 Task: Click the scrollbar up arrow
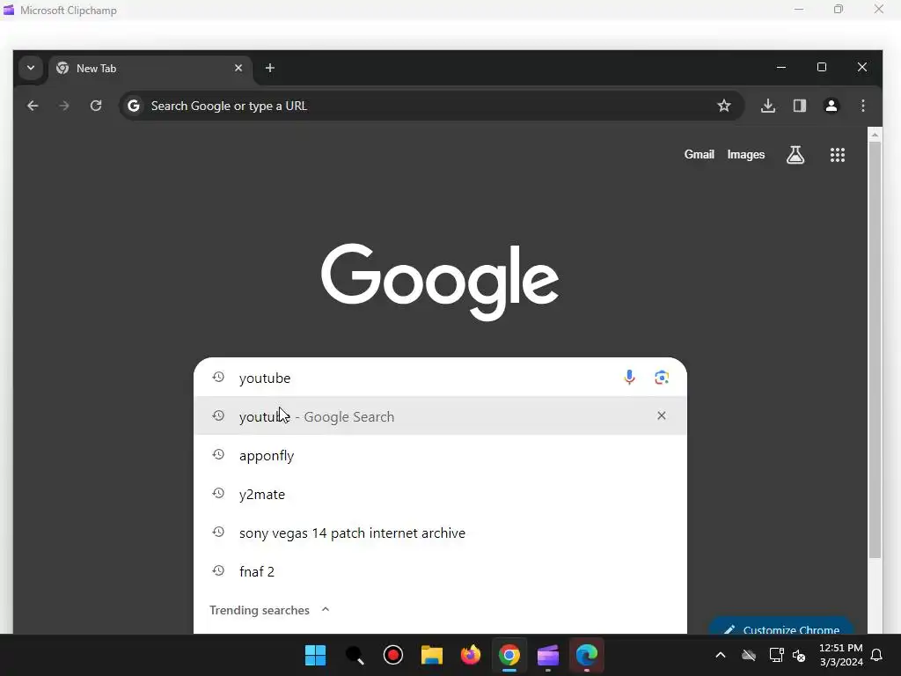click(x=875, y=135)
